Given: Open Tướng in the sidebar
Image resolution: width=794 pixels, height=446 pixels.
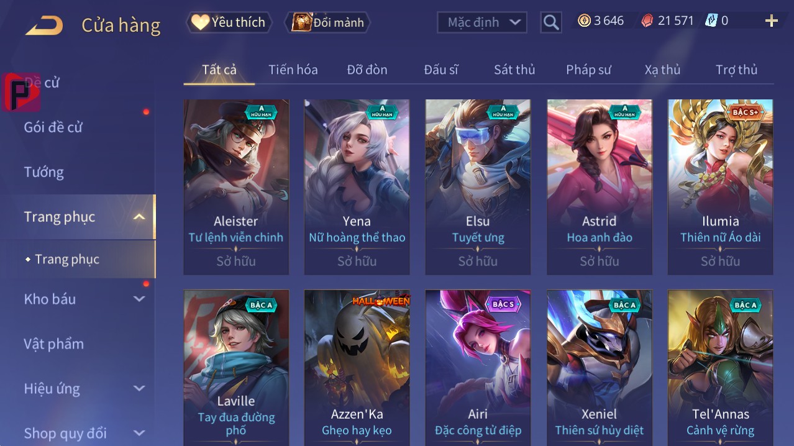Looking at the screenshot, I should coord(44,172).
